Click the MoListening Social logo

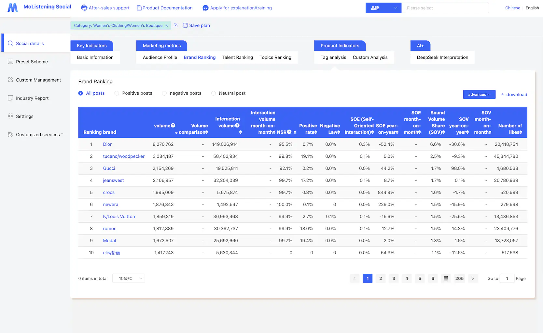pyautogui.click(x=38, y=7)
